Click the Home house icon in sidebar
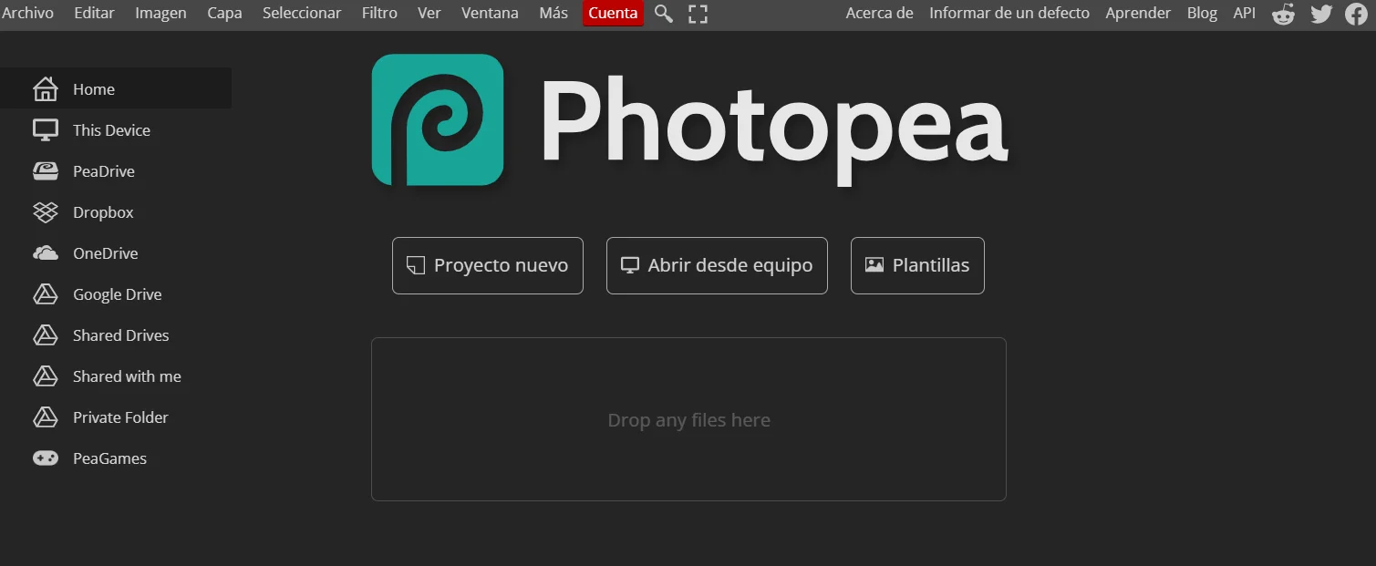 click(46, 88)
